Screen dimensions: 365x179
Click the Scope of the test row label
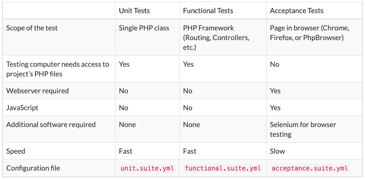point(32,28)
